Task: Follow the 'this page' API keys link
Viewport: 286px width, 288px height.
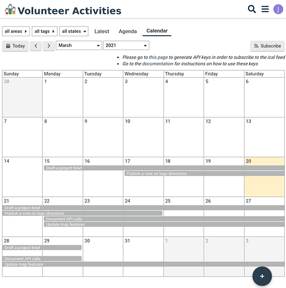Action: 159,57
